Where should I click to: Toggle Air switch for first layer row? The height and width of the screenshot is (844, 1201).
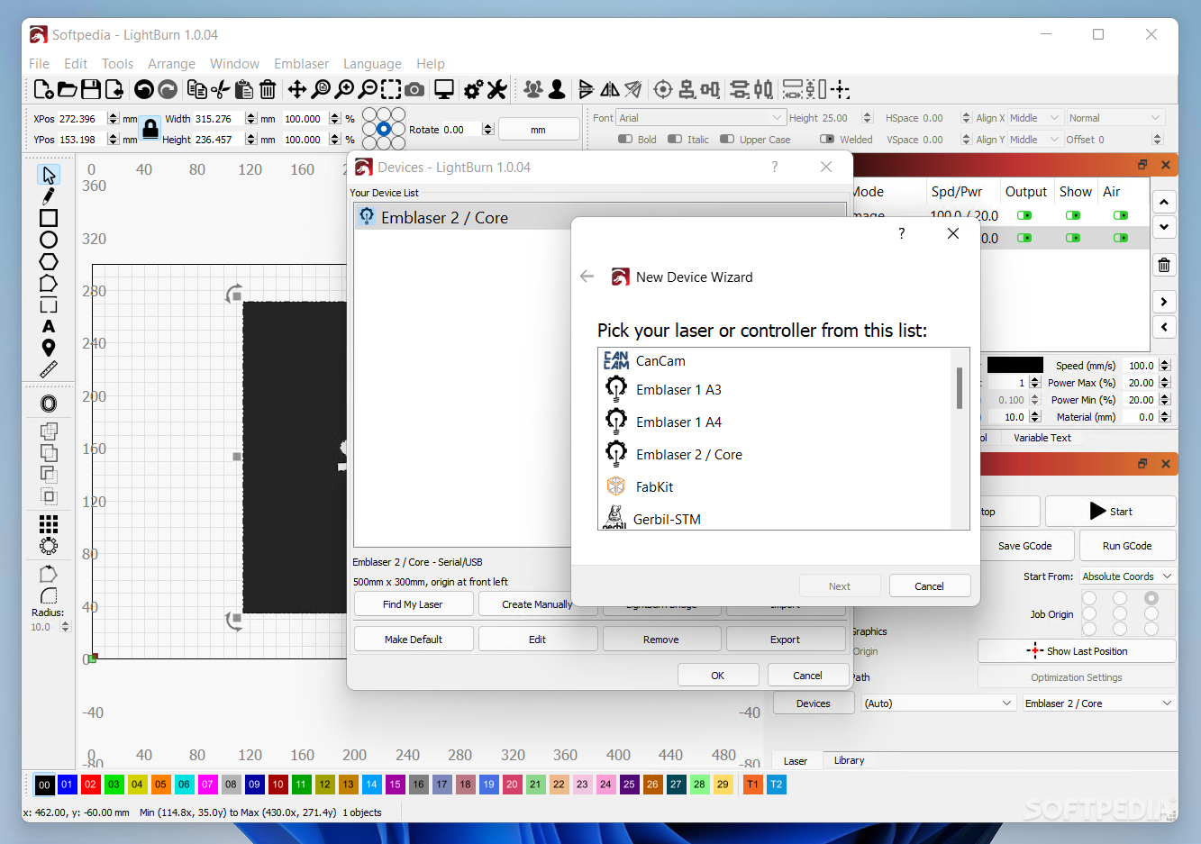tap(1121, 215)
